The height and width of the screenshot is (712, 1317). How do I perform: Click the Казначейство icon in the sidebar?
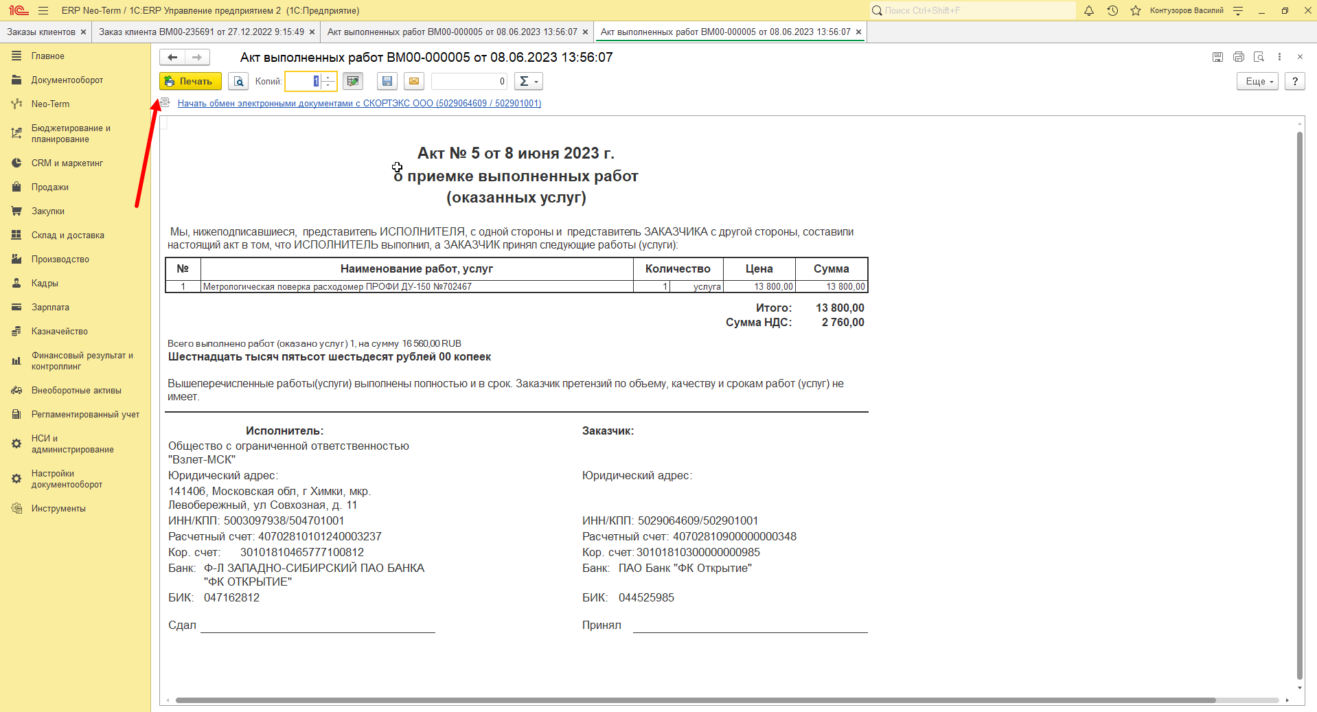[16, 331]
